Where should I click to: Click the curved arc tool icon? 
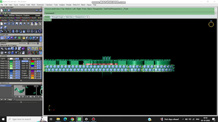click(x=5, y=31)
